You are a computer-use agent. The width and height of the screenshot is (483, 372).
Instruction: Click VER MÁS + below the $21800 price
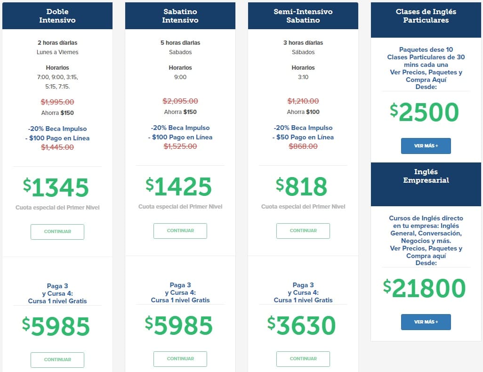point(426,322)
